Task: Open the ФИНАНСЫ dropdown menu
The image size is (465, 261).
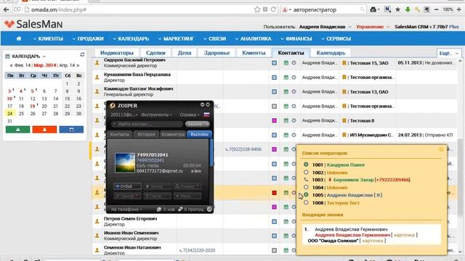Action: coord(296,38)
